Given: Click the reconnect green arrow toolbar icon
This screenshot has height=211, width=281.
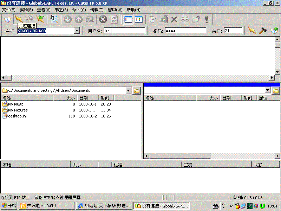Looking at the screenshot, I should 40,19.
